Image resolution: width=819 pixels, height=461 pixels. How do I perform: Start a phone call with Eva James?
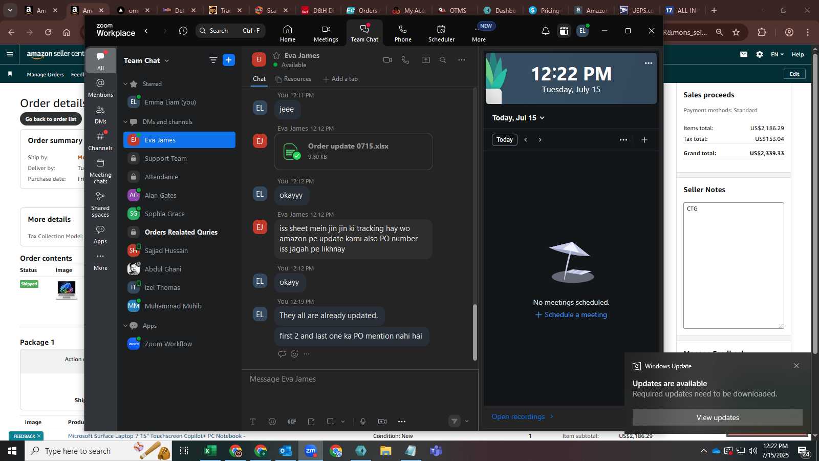[x=405, y=60]
